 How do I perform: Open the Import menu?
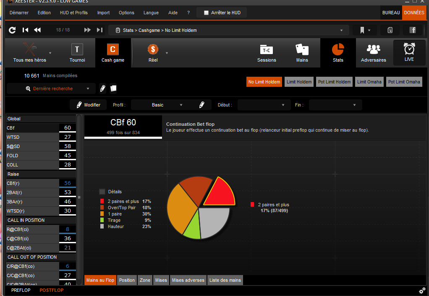103,13
